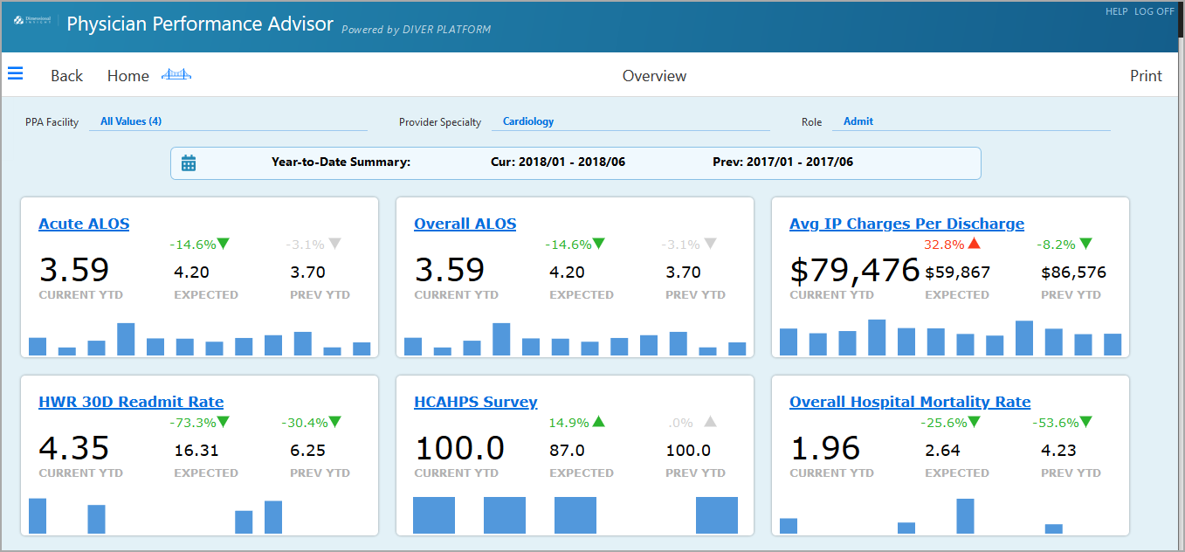Click the 16.31 expected value
Image resolution: width=1185 pixels, height=552 pixels.
coord(196,451)
